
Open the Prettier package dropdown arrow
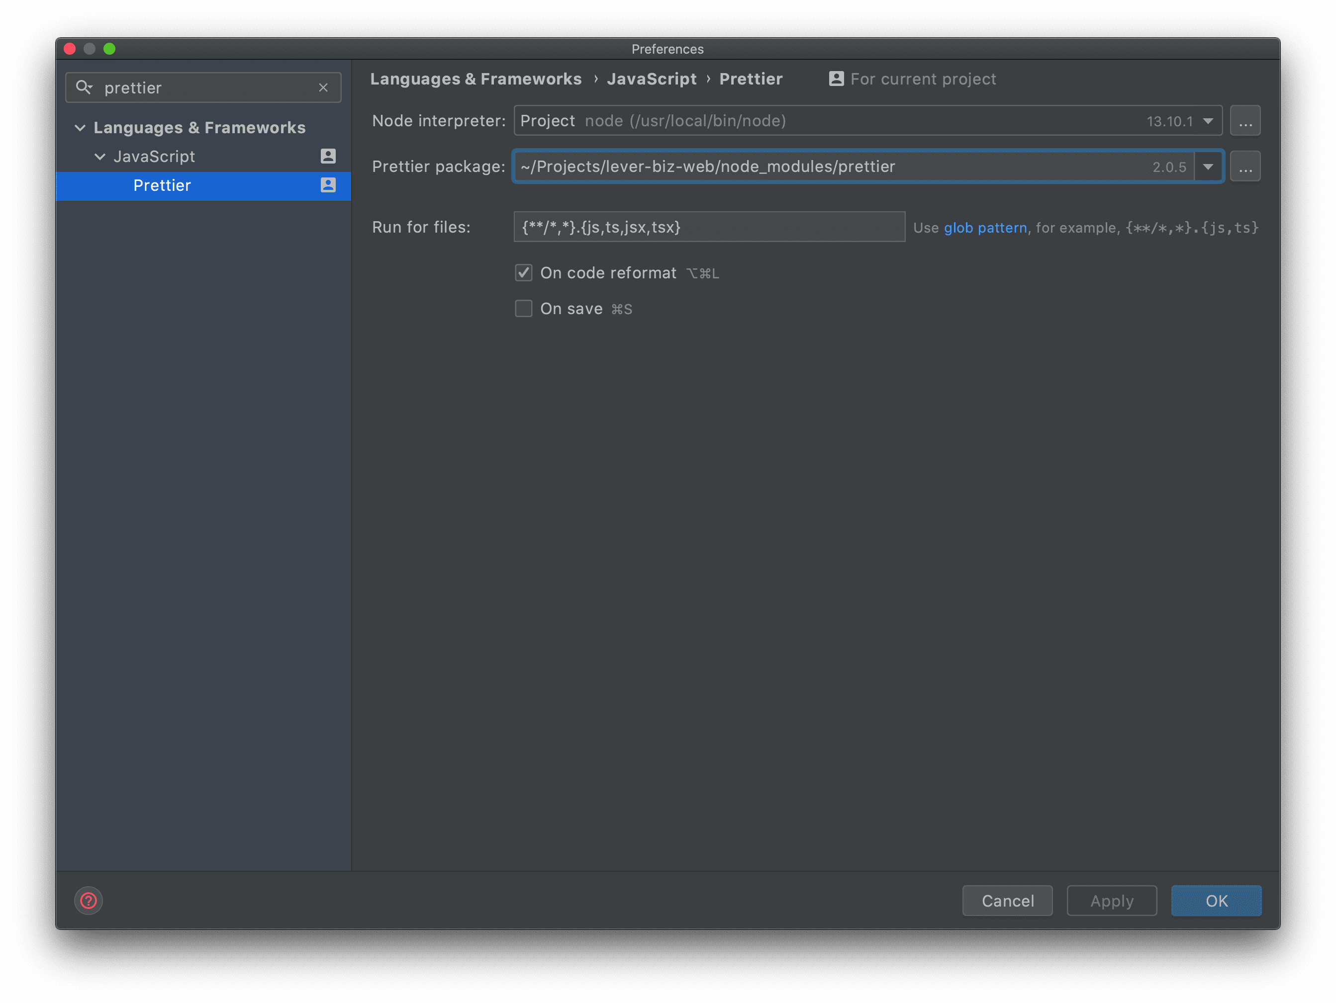(1208, 167)
